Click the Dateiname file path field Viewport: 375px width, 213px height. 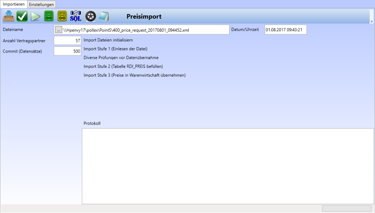tap(145, 30)
